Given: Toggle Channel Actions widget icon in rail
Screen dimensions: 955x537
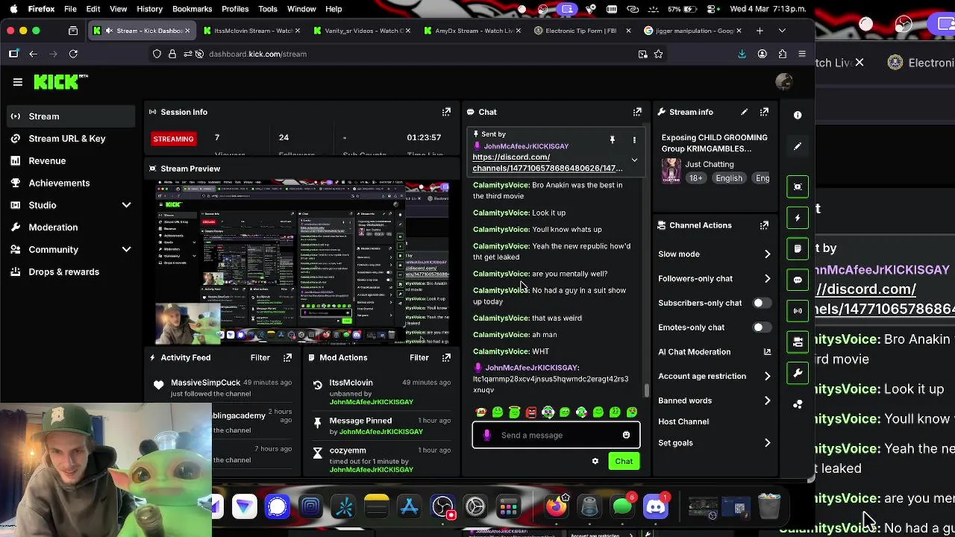Looking at the screenshot, I should coord(798,342).
